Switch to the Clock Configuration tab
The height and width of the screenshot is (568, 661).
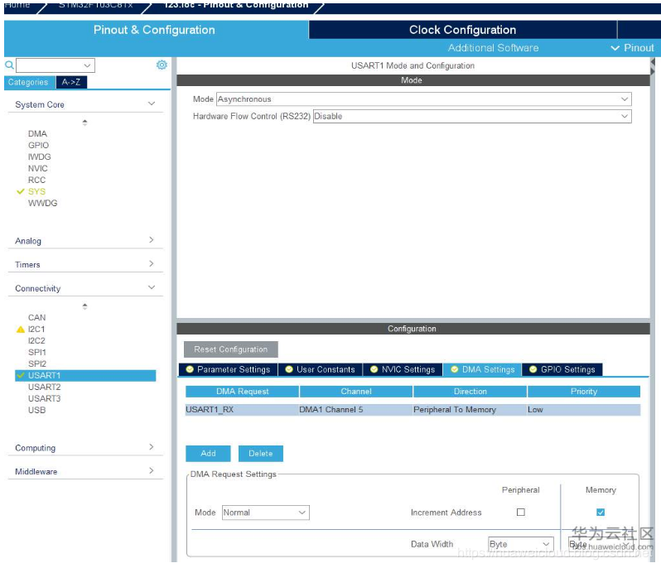[x=462, y=30]
